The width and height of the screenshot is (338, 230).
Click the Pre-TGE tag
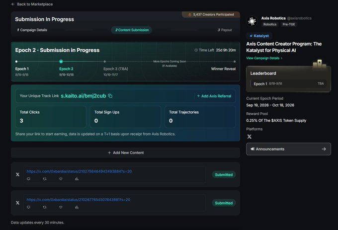pyautogui.click(x=289, y=24)
